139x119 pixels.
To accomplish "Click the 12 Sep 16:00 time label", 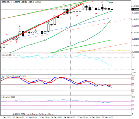I will 31,117.
